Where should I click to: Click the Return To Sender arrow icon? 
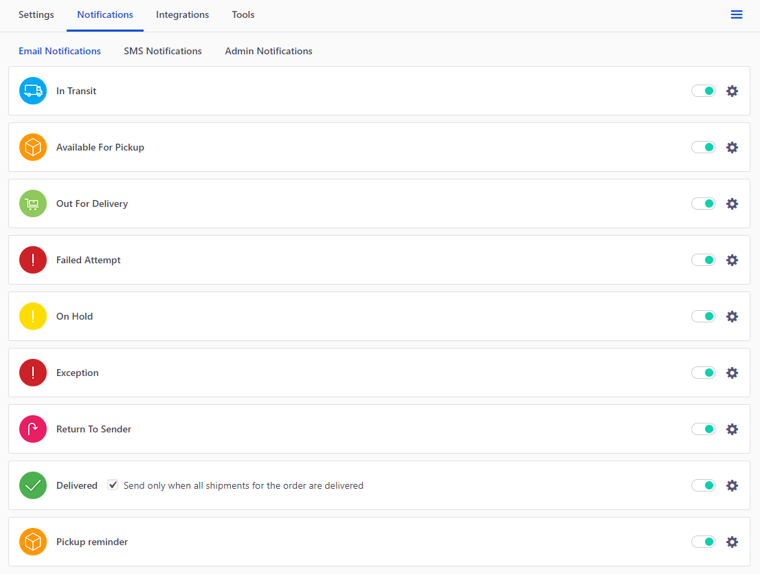tap(32, 428)
